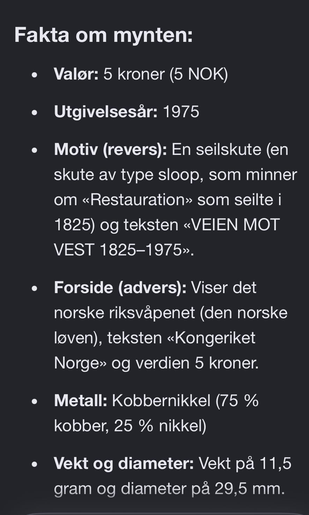Image resolution: width=309 pixels, height=515 pixels.
Task: Select the bold "Forside (advers):" label
Action: pyautogui.click(x=120, y=288)
